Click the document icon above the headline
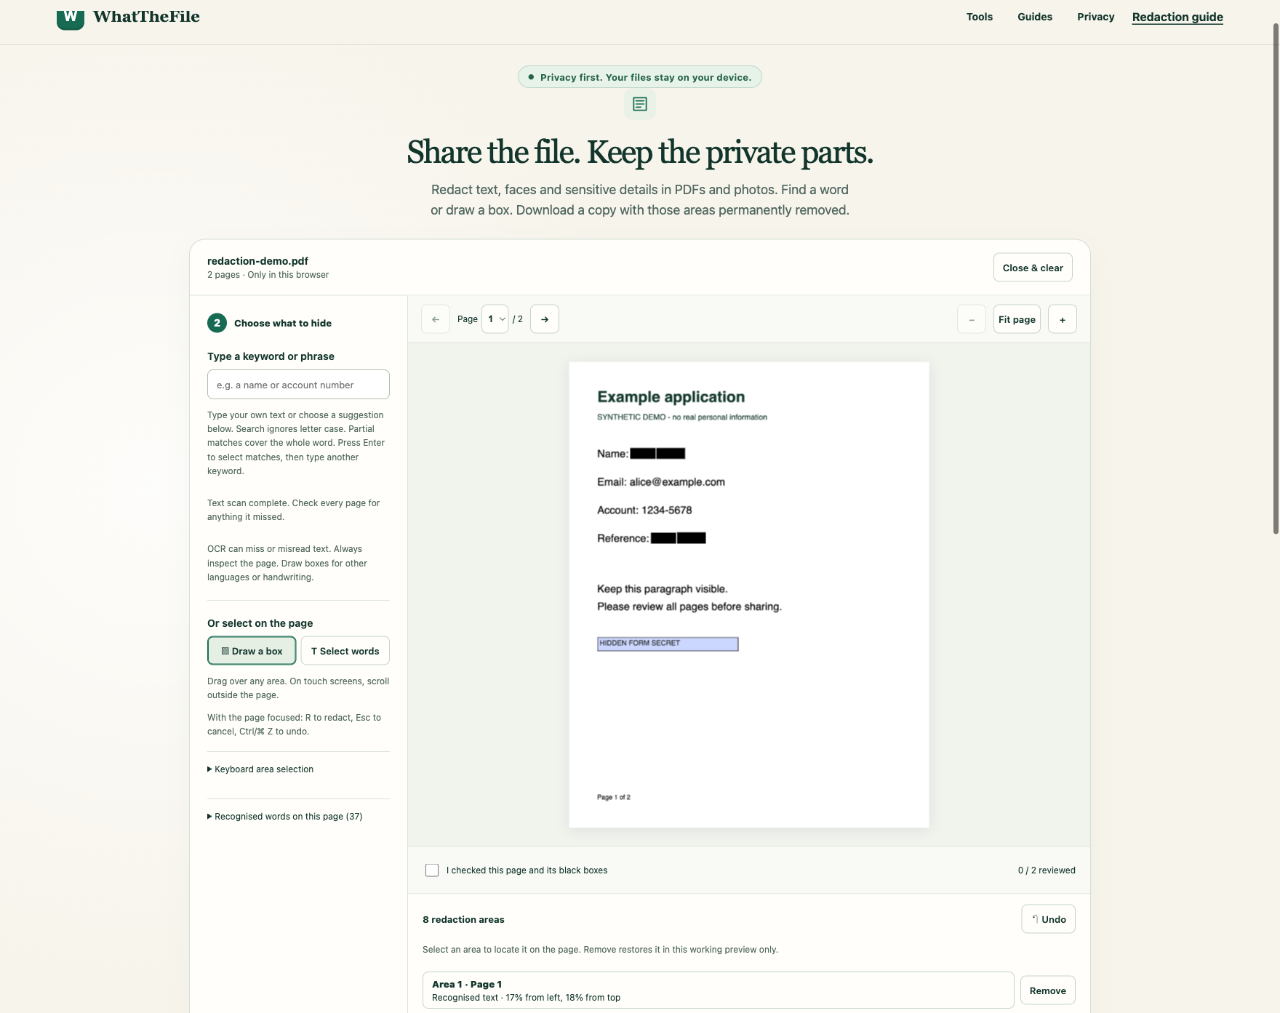 pos(640,104)
